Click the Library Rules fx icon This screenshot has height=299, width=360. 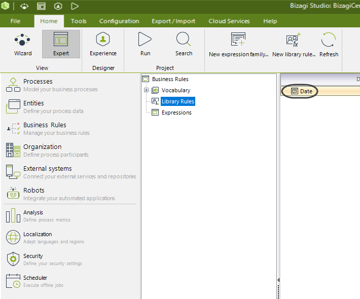click(x=155, y=101)
